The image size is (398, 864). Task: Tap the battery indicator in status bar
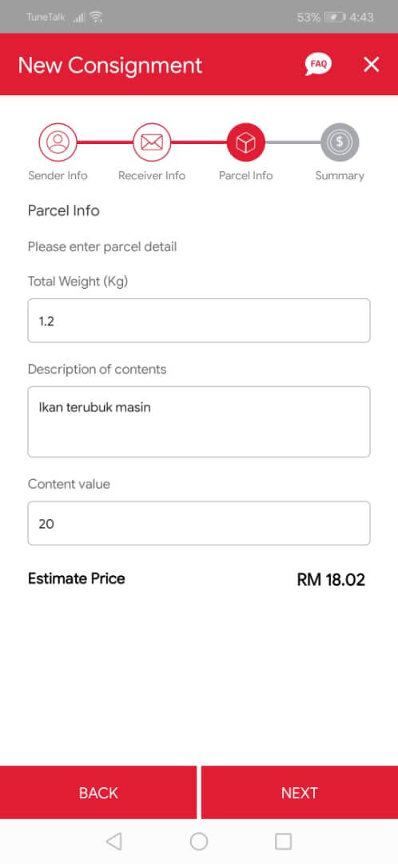tap(335, 17)
